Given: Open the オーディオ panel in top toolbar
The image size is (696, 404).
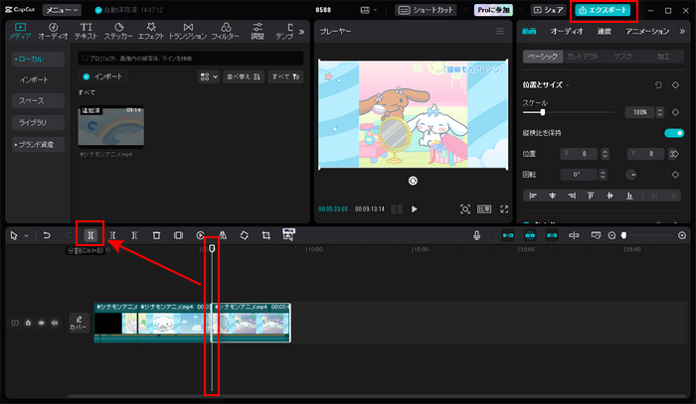Looking at the screenshot, I should pos(53,32).
